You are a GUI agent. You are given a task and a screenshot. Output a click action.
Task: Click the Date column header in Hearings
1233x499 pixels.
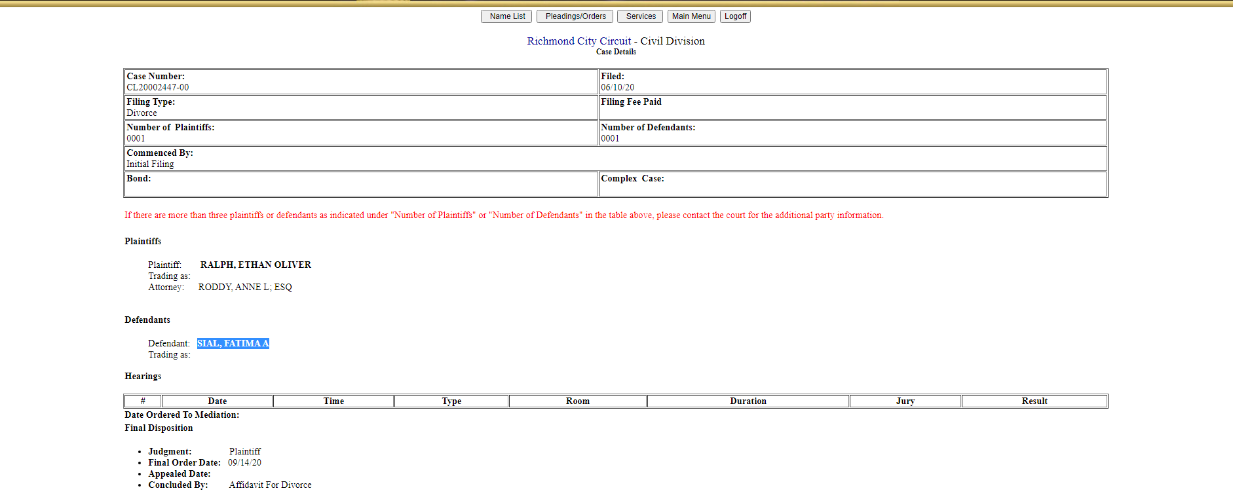218,401
